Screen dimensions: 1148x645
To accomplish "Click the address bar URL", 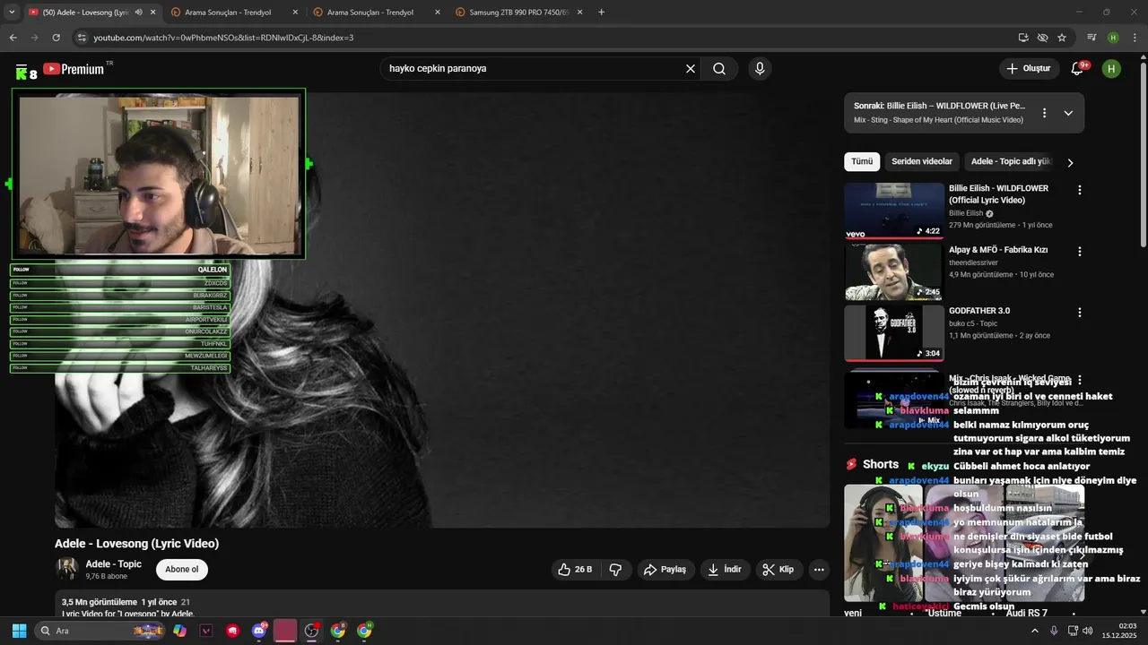I will coord(224,38).
